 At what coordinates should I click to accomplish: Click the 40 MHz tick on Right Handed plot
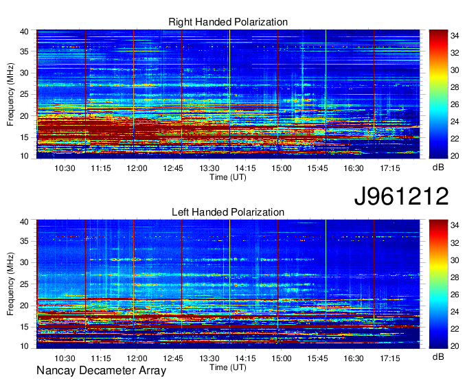(x=24, y=32)
